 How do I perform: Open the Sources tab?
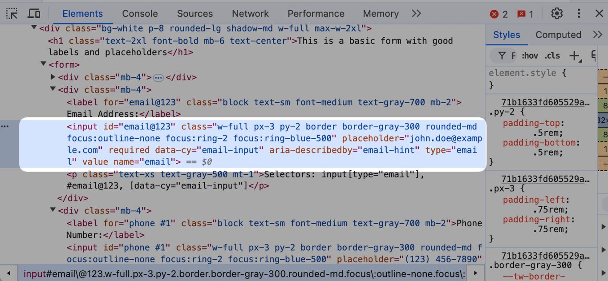click(195, 14)
